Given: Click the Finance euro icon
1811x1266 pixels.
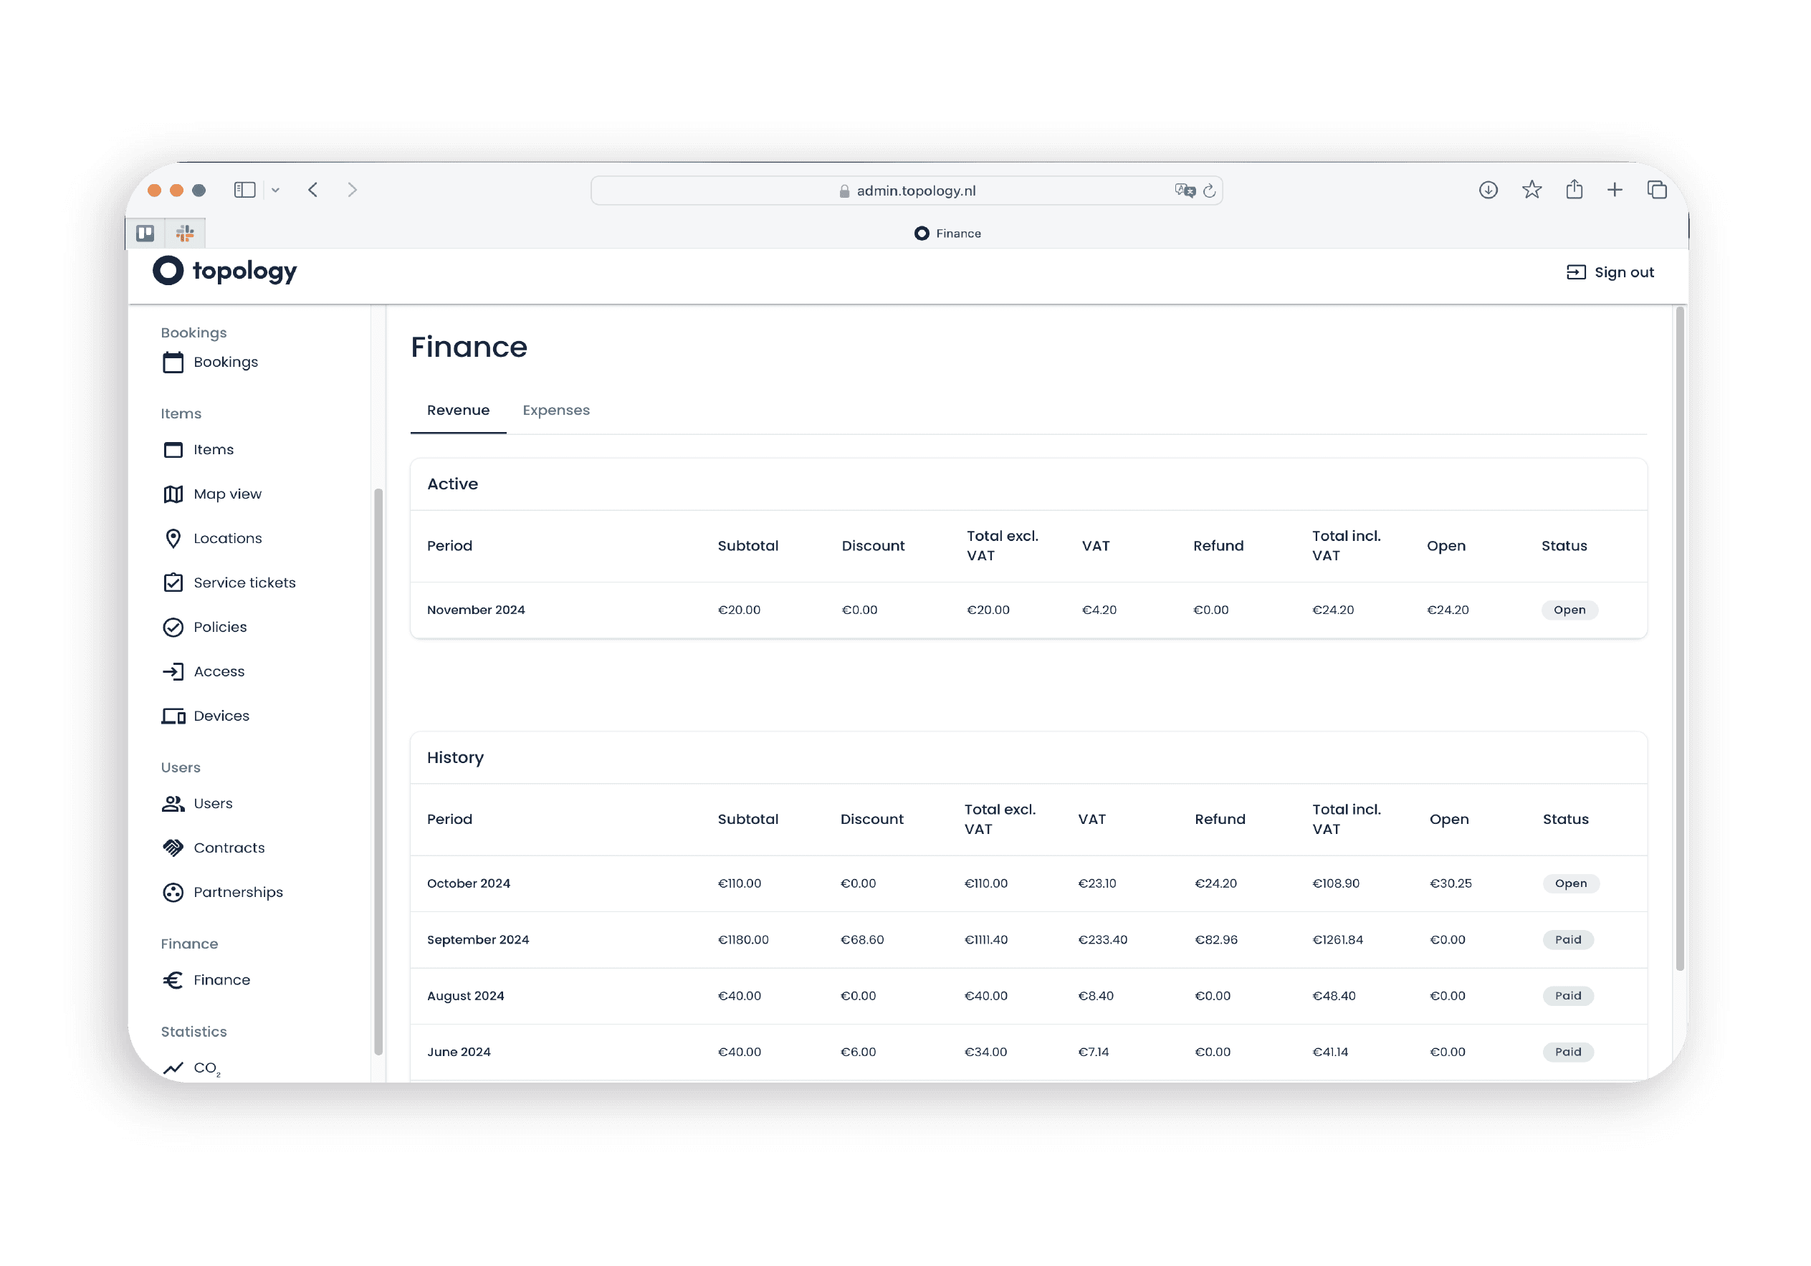Looking at the screenshot, I should click(x=173, y=979).
